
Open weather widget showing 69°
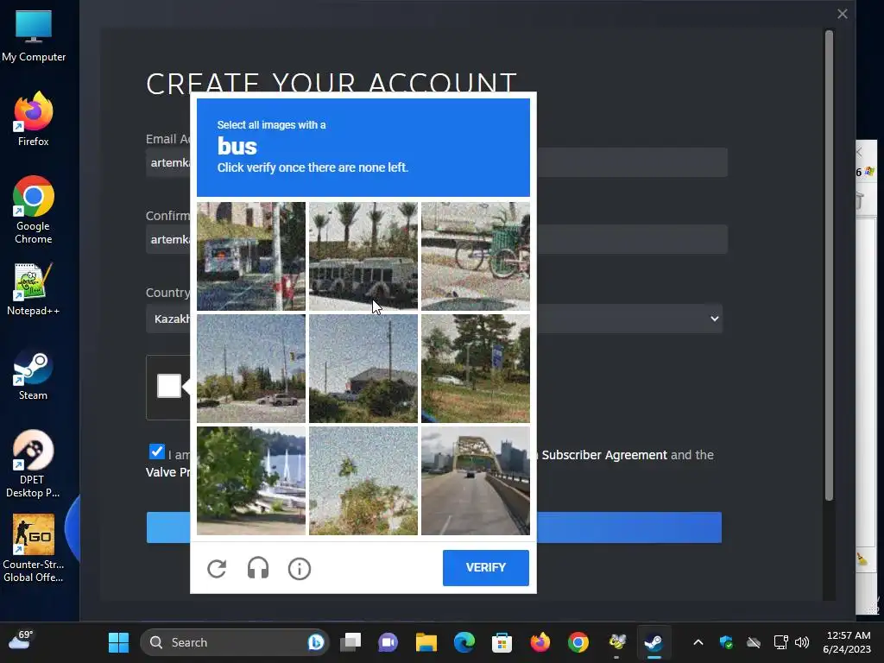[21, 641]
